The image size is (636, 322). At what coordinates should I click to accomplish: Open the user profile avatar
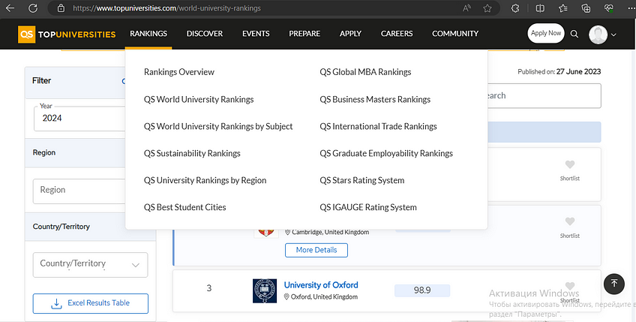point(598,35)
